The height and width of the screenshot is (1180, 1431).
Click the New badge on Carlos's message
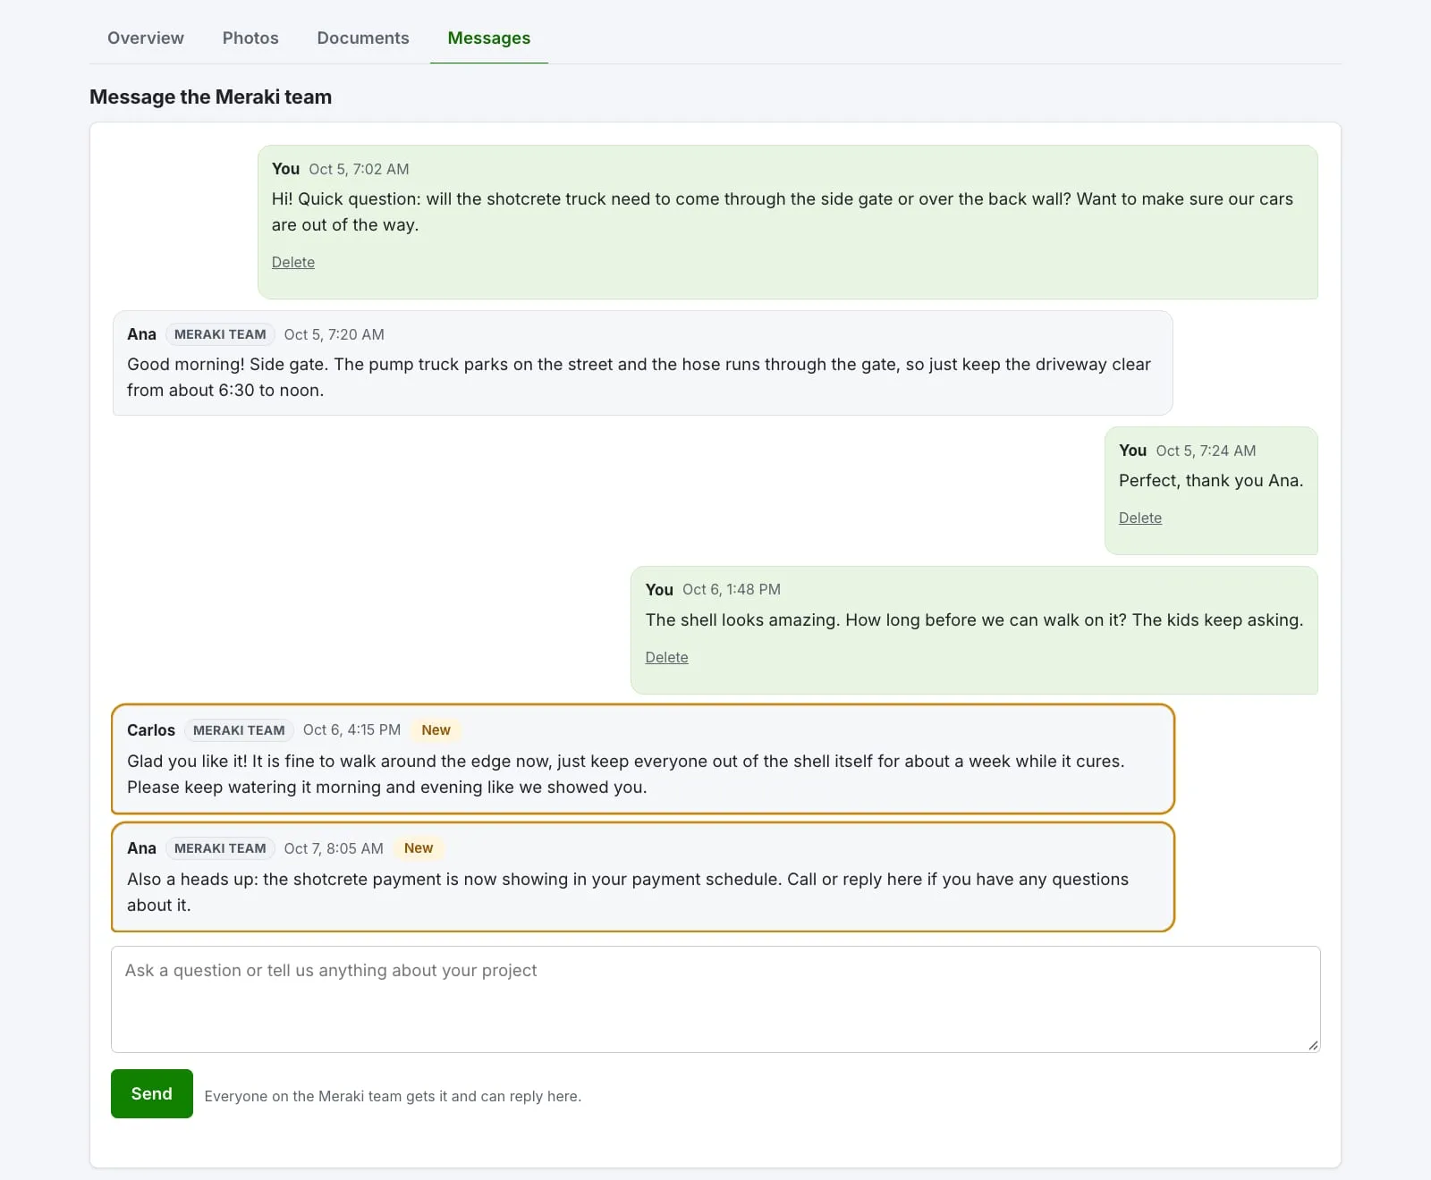click(436, 729)
